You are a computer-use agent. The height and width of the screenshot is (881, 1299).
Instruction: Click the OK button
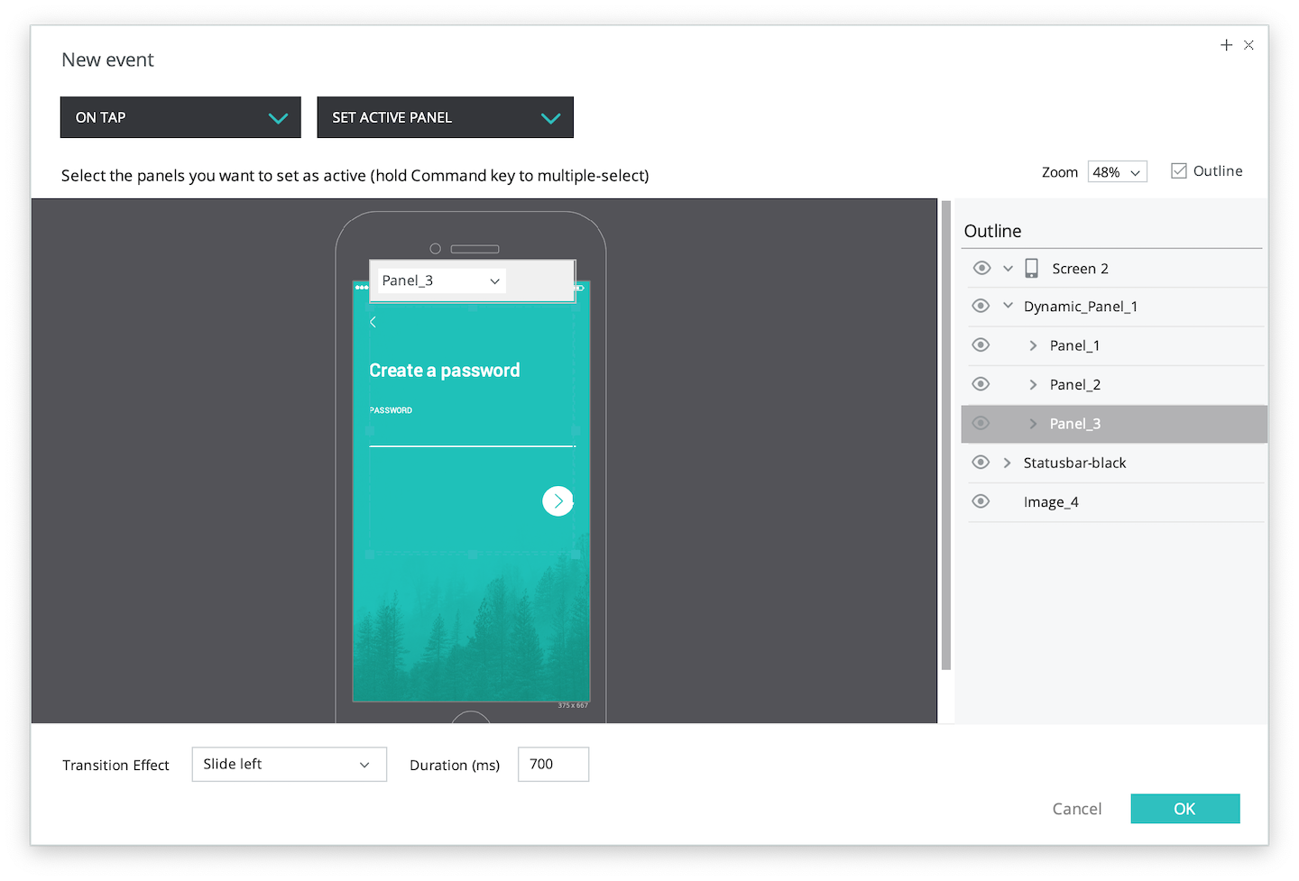pos(1184,808)
